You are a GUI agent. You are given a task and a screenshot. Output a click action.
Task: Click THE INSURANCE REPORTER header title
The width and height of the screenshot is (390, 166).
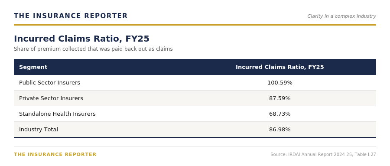[71, 16]
